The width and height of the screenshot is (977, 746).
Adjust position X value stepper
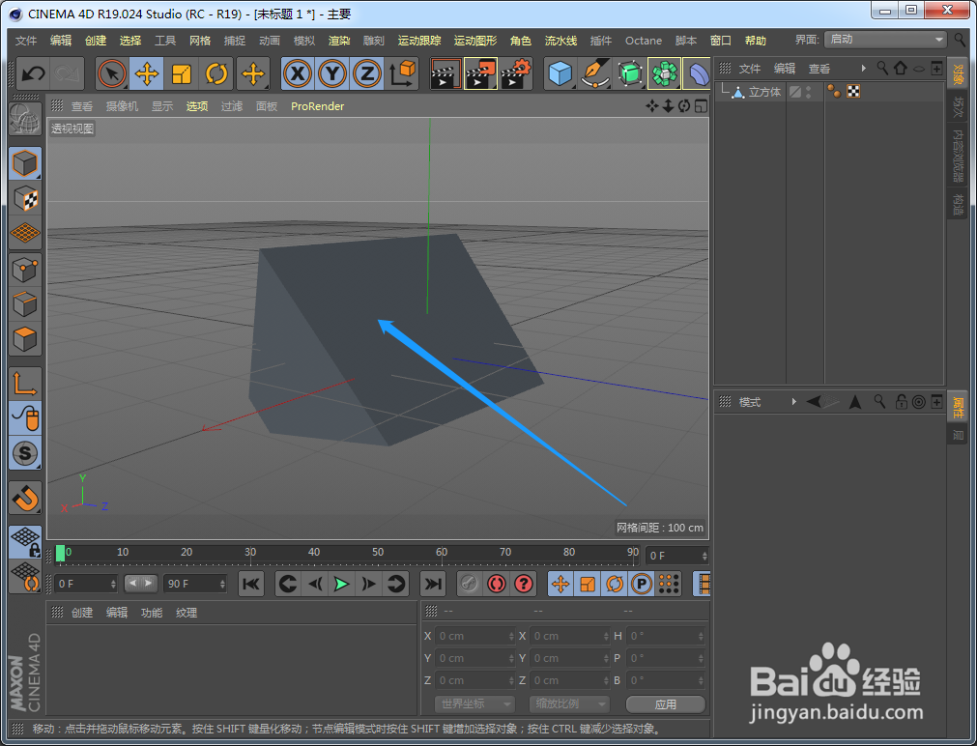[x=511, y=636]
